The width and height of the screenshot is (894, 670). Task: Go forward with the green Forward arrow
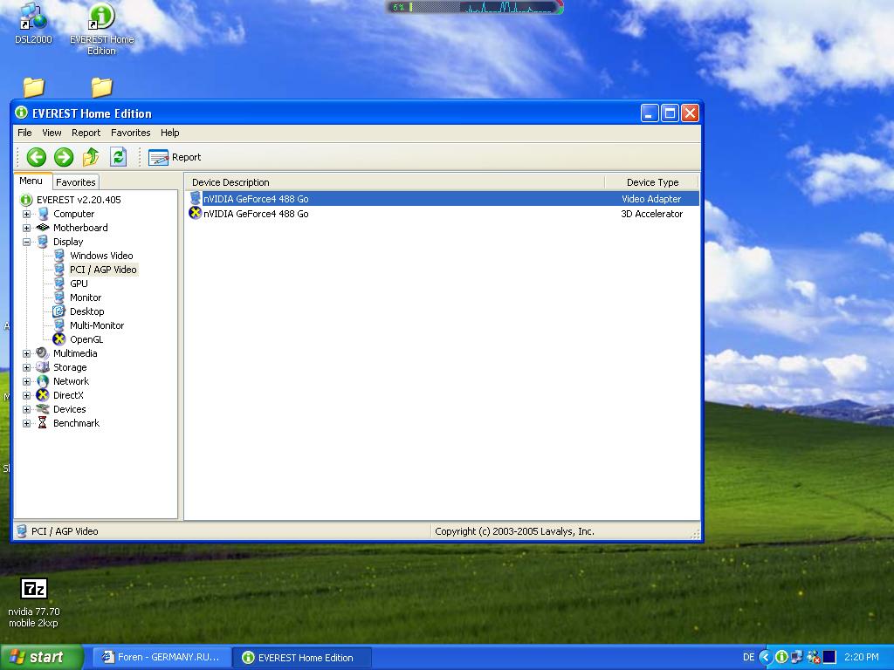pos(64,157)
